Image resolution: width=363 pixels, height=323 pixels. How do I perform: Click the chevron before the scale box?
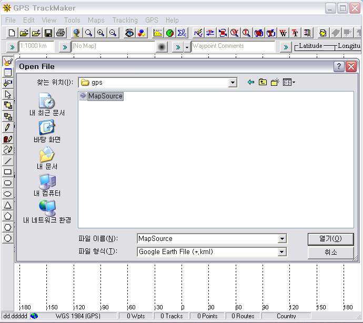pyautogui.click(x=12, y=47)
